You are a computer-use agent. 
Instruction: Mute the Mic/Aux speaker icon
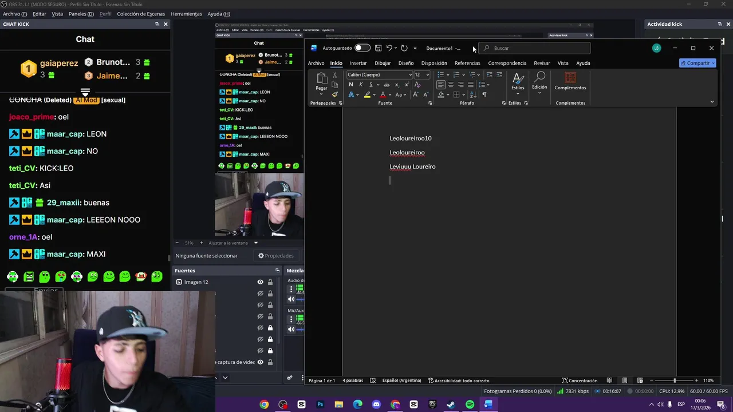(291, 329)
